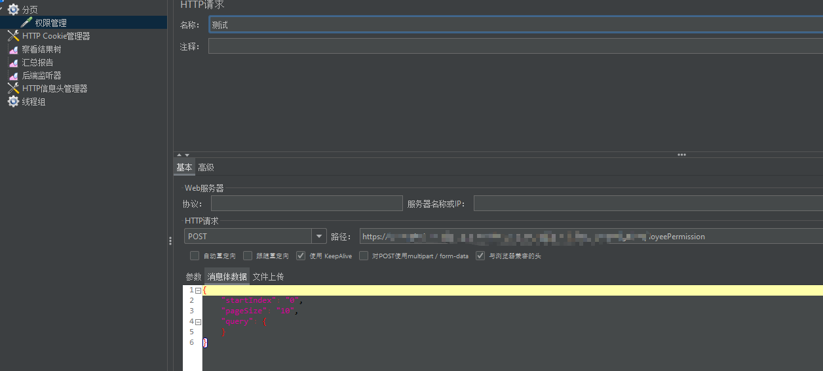Click the "startIndex" line in body editor
Image resolution: width=823 pixels, height=371 pixels.
[262, 300]
